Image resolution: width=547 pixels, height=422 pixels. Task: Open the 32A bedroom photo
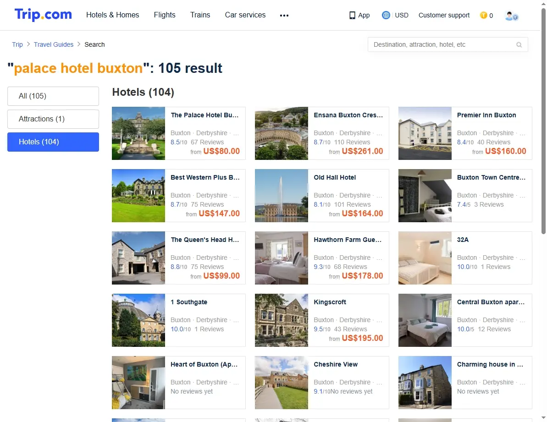(x=425, y=258)
